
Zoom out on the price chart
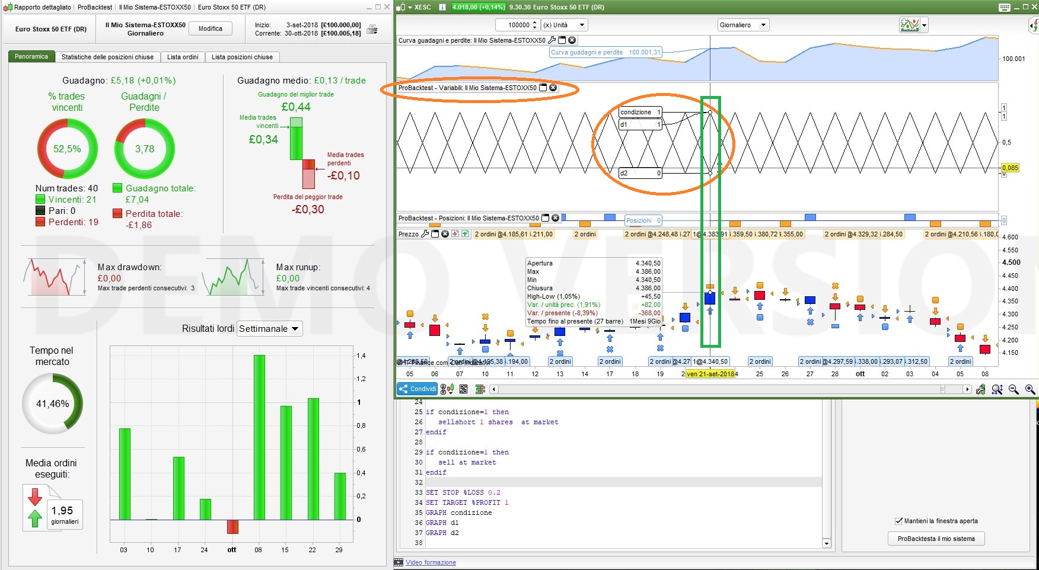coord(1013,389)
